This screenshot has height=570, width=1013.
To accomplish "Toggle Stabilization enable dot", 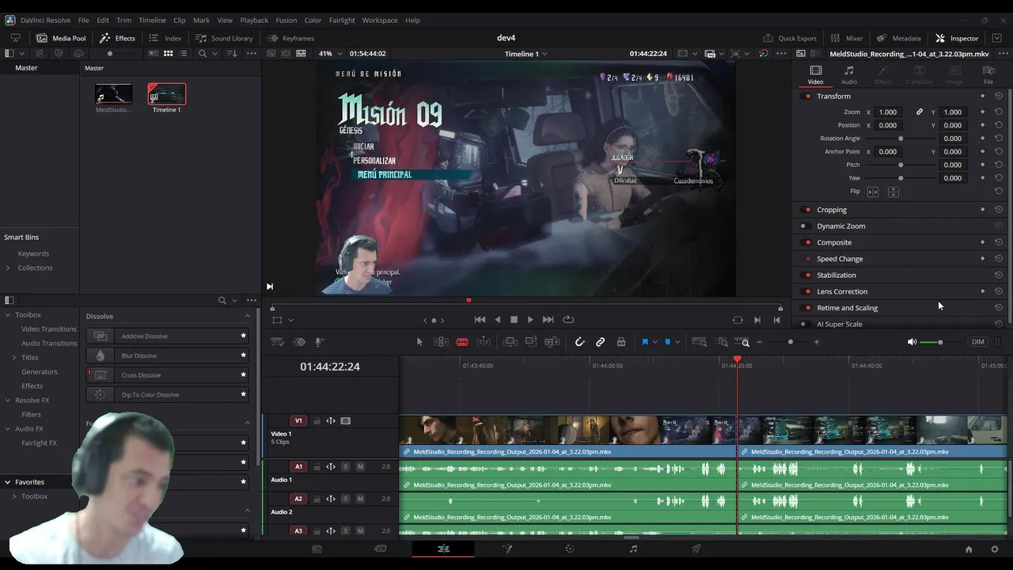I will (x=807, y=275).
